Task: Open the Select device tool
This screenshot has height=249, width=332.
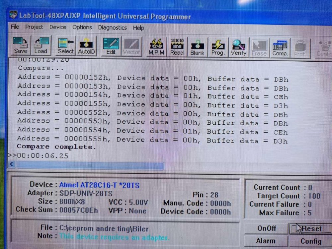Action: click(x=65, y=46)
